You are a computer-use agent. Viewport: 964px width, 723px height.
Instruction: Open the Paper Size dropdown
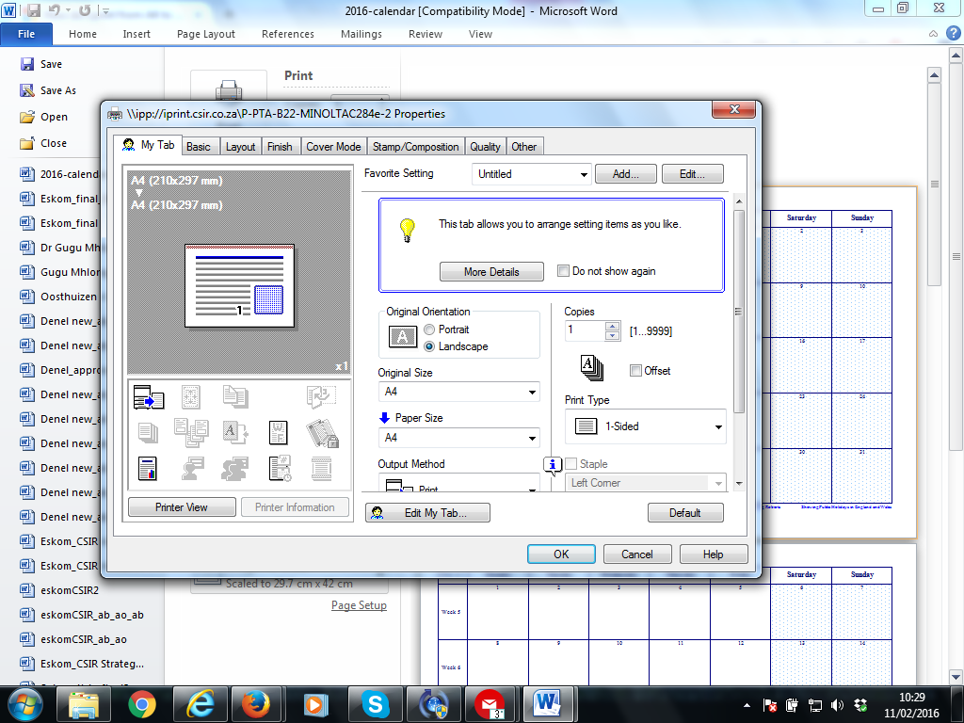pyautogui.click(x=458, y=438)
